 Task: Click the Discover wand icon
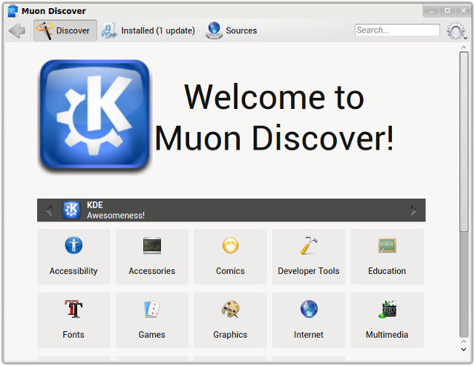[45, 30]
